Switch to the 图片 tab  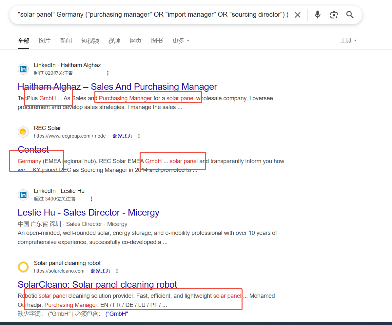pos(45,41)
